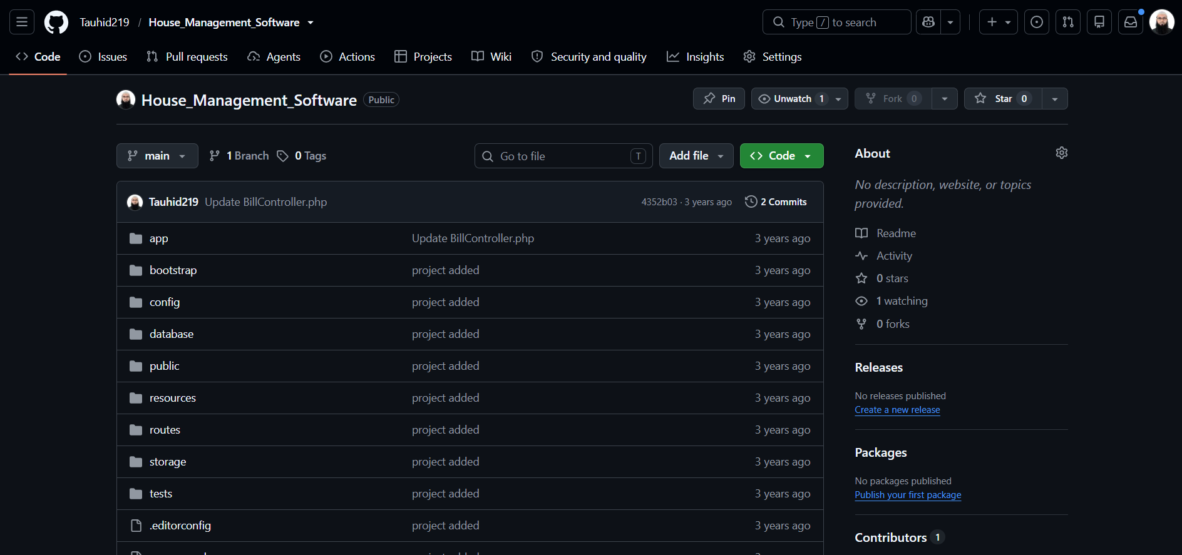View the 0 Tags page
Screen dimensions: 1182x555
302,156
